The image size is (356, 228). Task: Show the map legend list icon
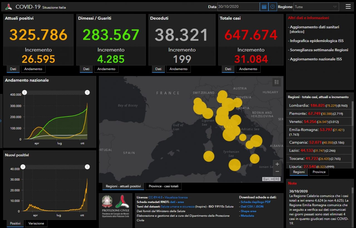(x=276, y=82)
